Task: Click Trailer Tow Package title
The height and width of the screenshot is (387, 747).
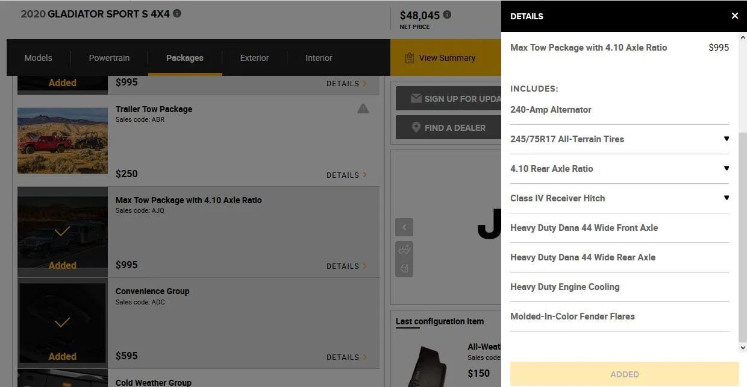Action: coord(154,109)
